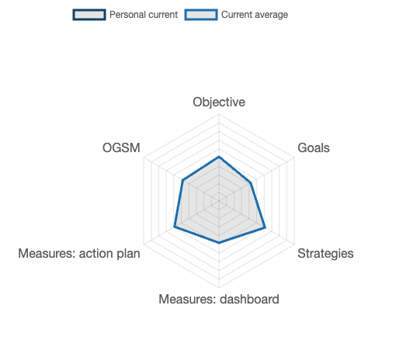This screenshot has height=340, width=410.
Task: Select the OGSM axis label
Action: tap(121, 147)
